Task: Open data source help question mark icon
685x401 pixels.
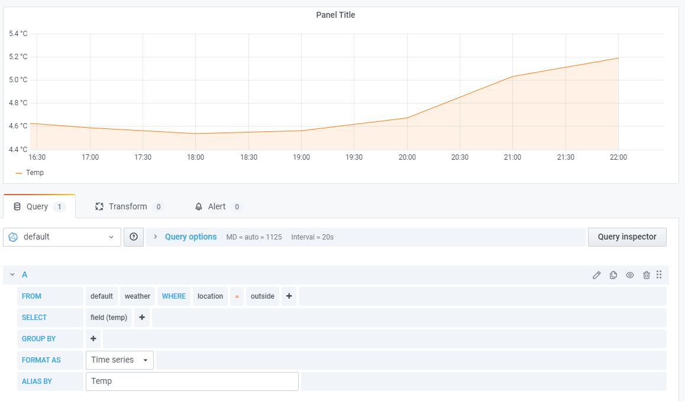Action: [x=134, y=237]
